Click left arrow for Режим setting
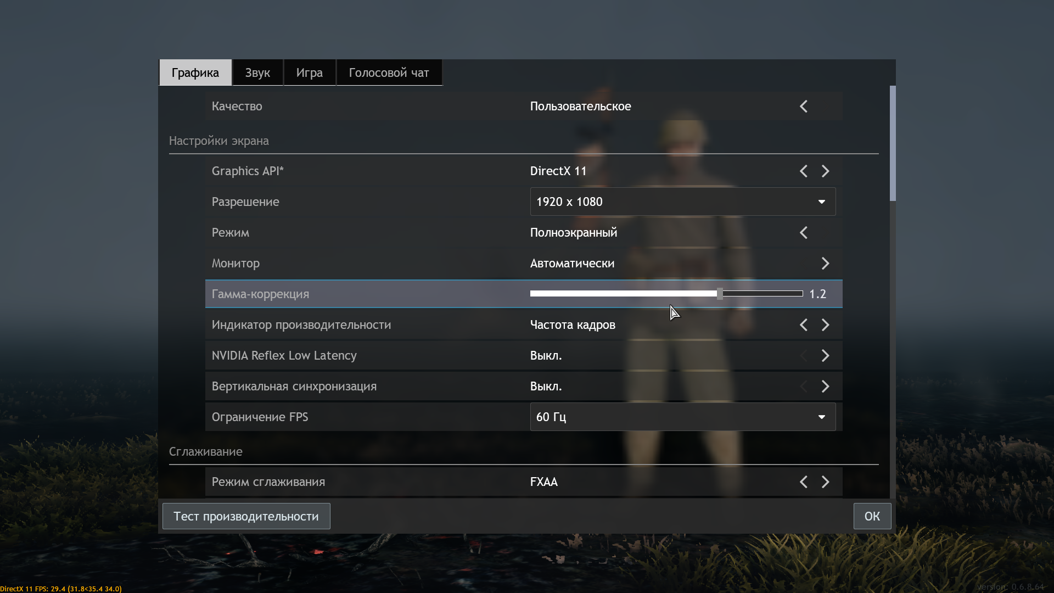The width and height of the screenshot is (1054, 593). point(804,233)
